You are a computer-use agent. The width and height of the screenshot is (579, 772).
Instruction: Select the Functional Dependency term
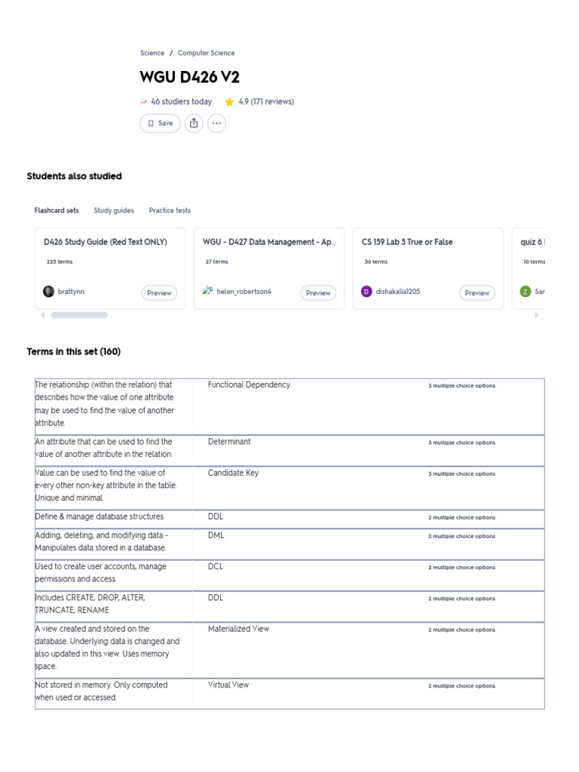249,384
